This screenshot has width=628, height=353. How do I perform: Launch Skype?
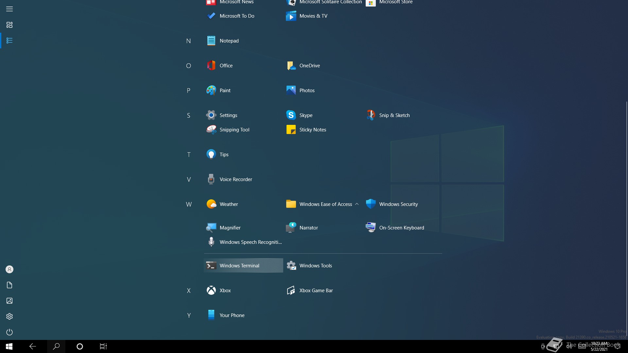tap(323, 115)
